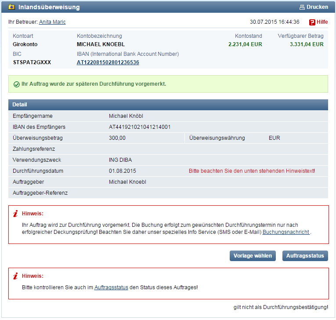Screen dimensions: 336x320
Task: Select the available amount 3.331,04 EUR
Action: [307, 44]
